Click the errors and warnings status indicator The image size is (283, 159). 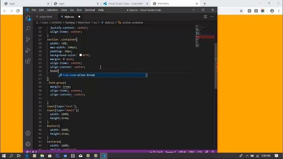pyautogui.click(x=31, y=152)
